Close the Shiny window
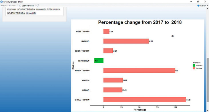This screenshot has width=209, height=112. point(205,2)
